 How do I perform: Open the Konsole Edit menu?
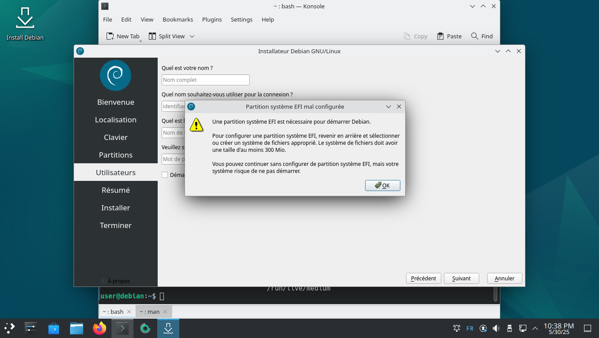pyautogui.click(x=126, y=19)
